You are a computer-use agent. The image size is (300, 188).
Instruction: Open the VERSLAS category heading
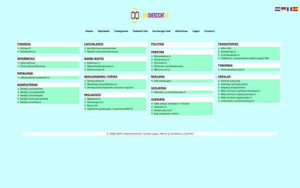[224, 77]
